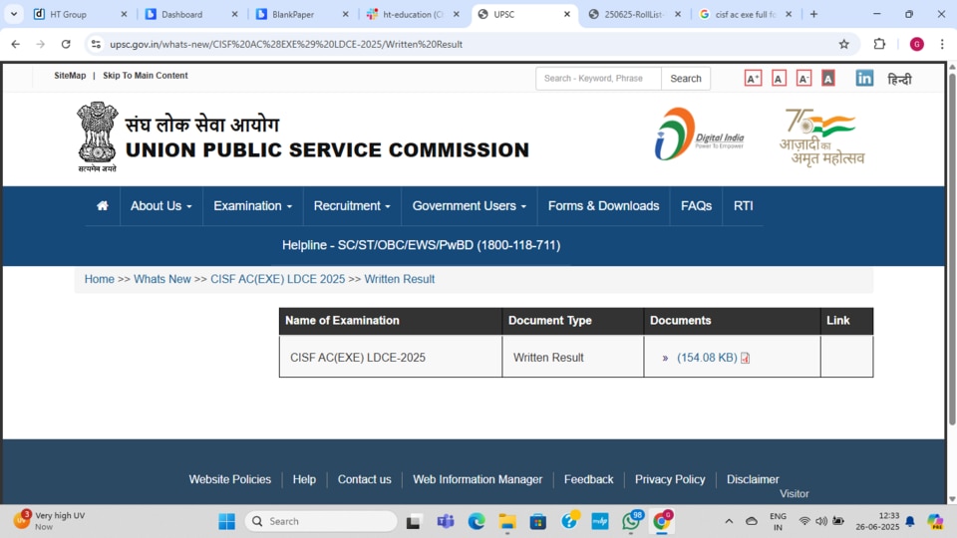Viewport: 957px width, 538px height.
Task: Open the tab search dropdown arrow
Action: click(13, 14)
